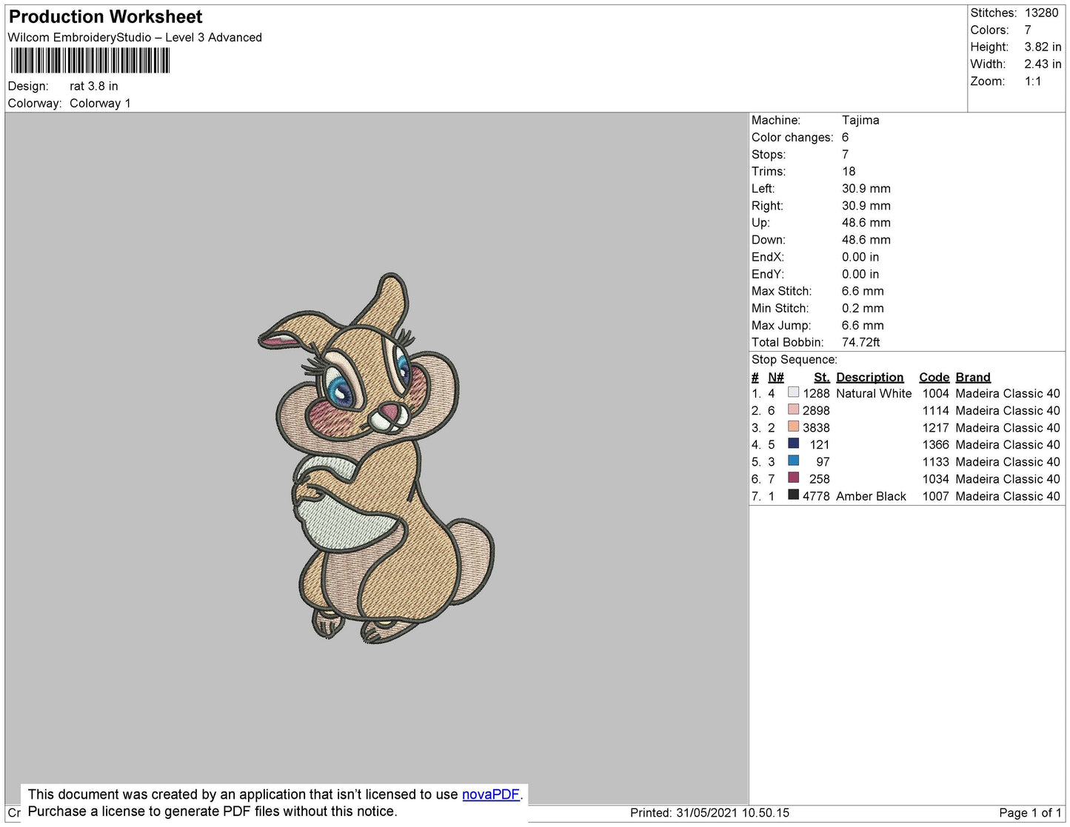Click the Trims value 18
This screenshot has width=1070, height=827.
pyautogui.click(x=849, y=171)
